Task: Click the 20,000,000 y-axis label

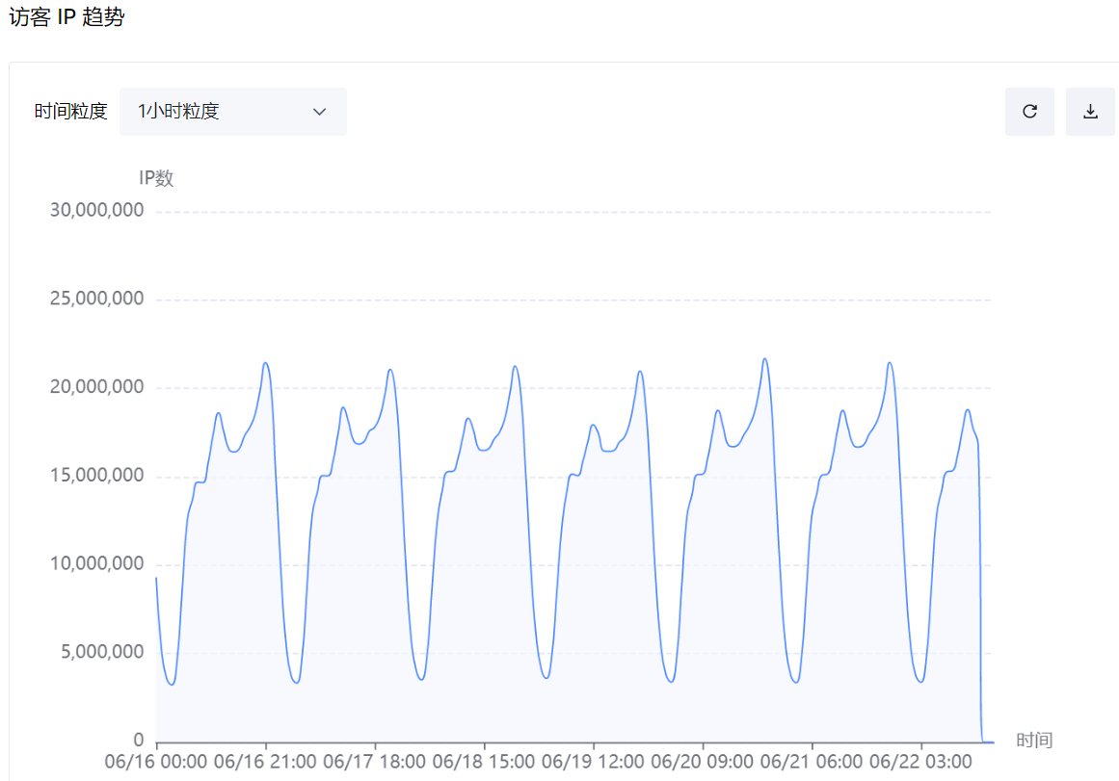Action: (x=97, y=387)
